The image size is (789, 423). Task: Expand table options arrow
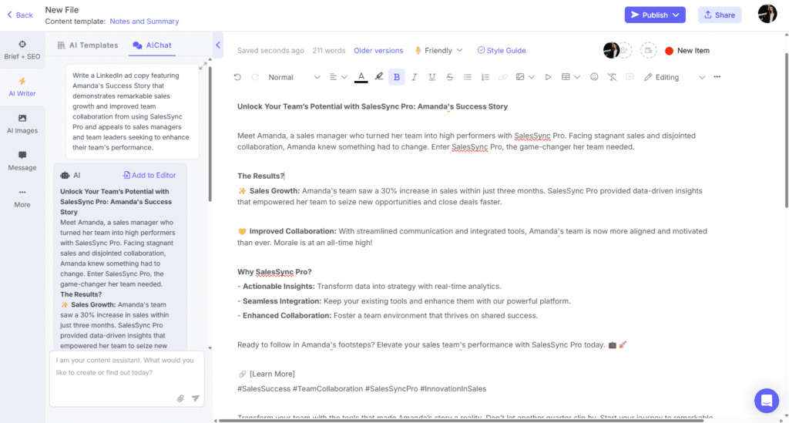coord(577,77)
